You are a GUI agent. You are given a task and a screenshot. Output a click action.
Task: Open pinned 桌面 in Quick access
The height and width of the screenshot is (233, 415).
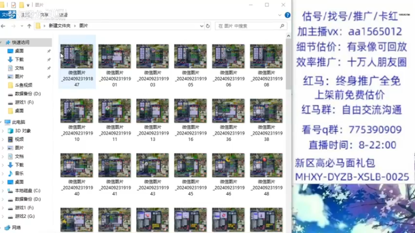point(19,51)
